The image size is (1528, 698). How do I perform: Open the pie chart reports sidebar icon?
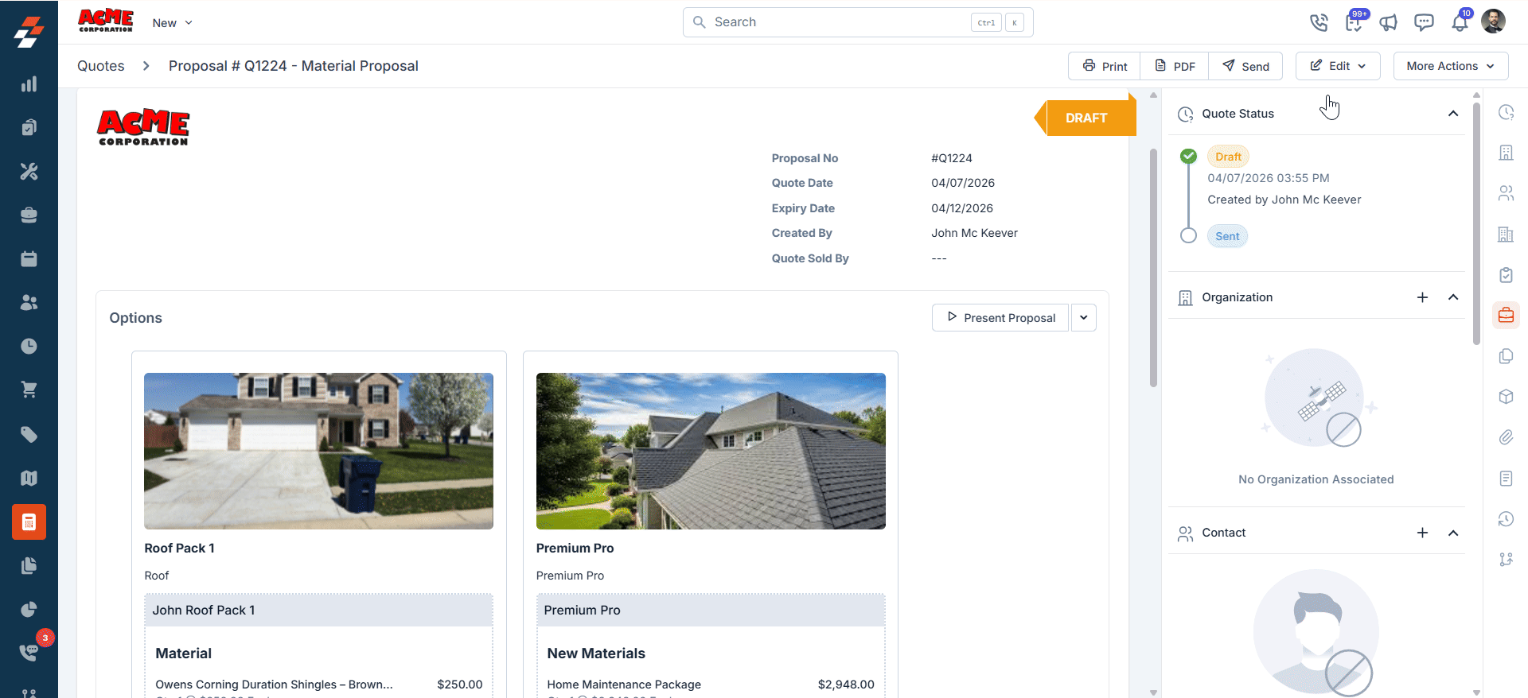(x=29, y=609)
